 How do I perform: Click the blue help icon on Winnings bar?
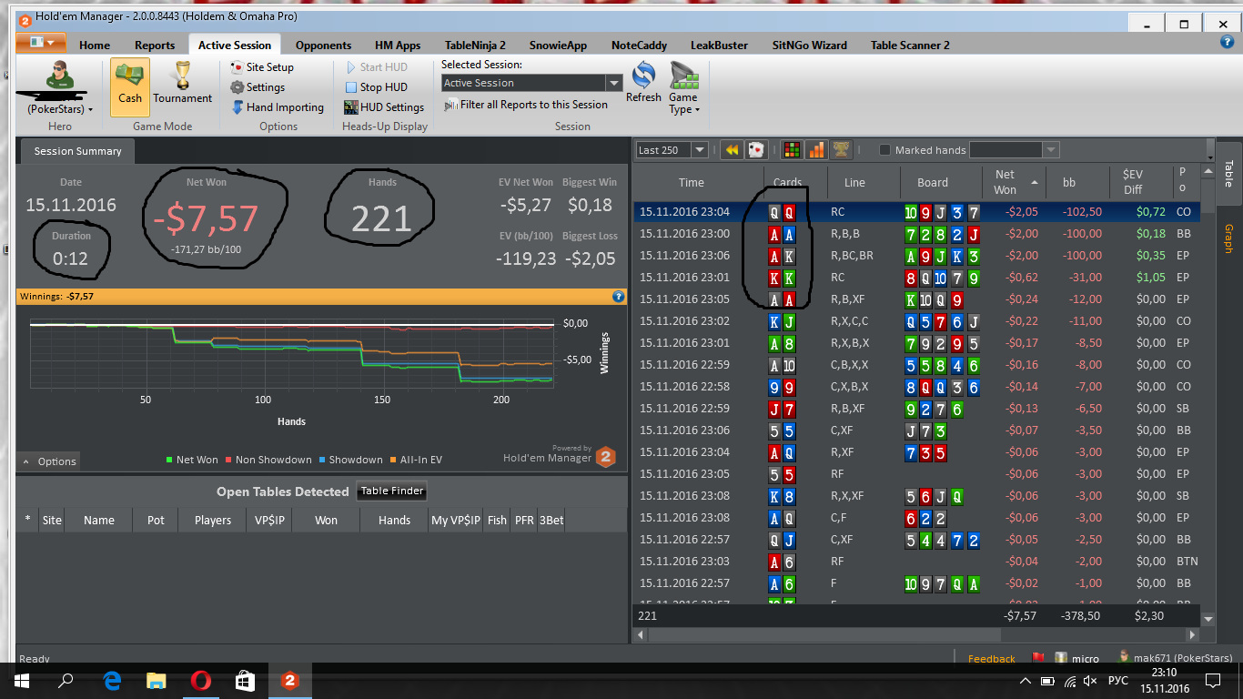tap(619, 296)
